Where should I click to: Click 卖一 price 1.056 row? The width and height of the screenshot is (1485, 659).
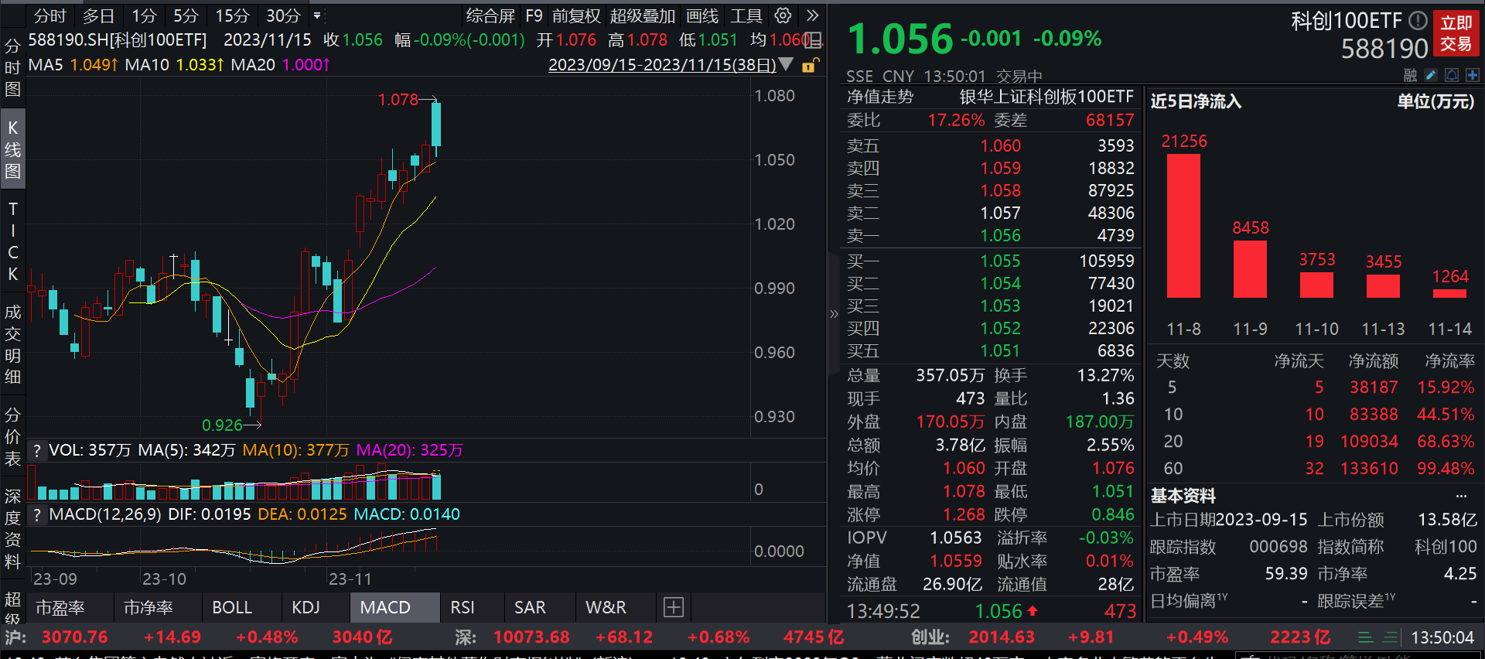990,235
